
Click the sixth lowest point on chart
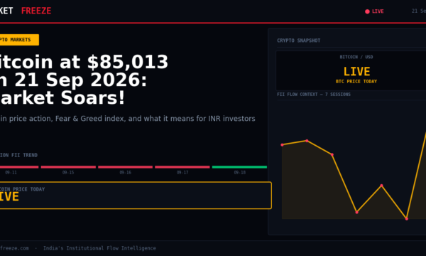pyautogui.click(x=406, y=219)
